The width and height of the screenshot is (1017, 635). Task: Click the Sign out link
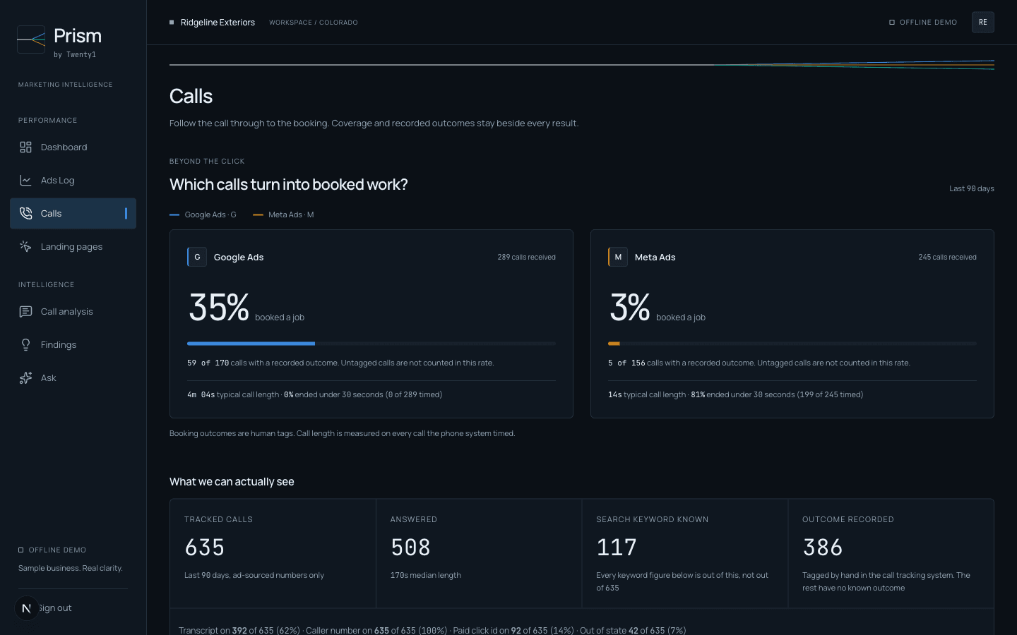[56, 608]
